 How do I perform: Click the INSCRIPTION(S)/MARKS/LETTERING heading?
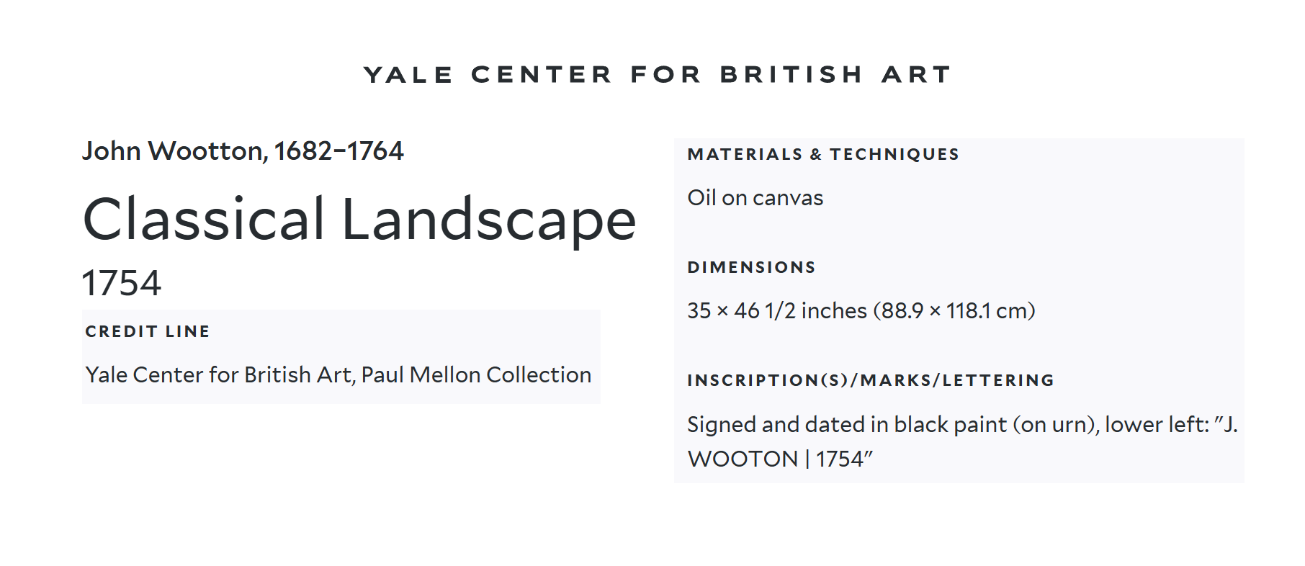point(870,380)
